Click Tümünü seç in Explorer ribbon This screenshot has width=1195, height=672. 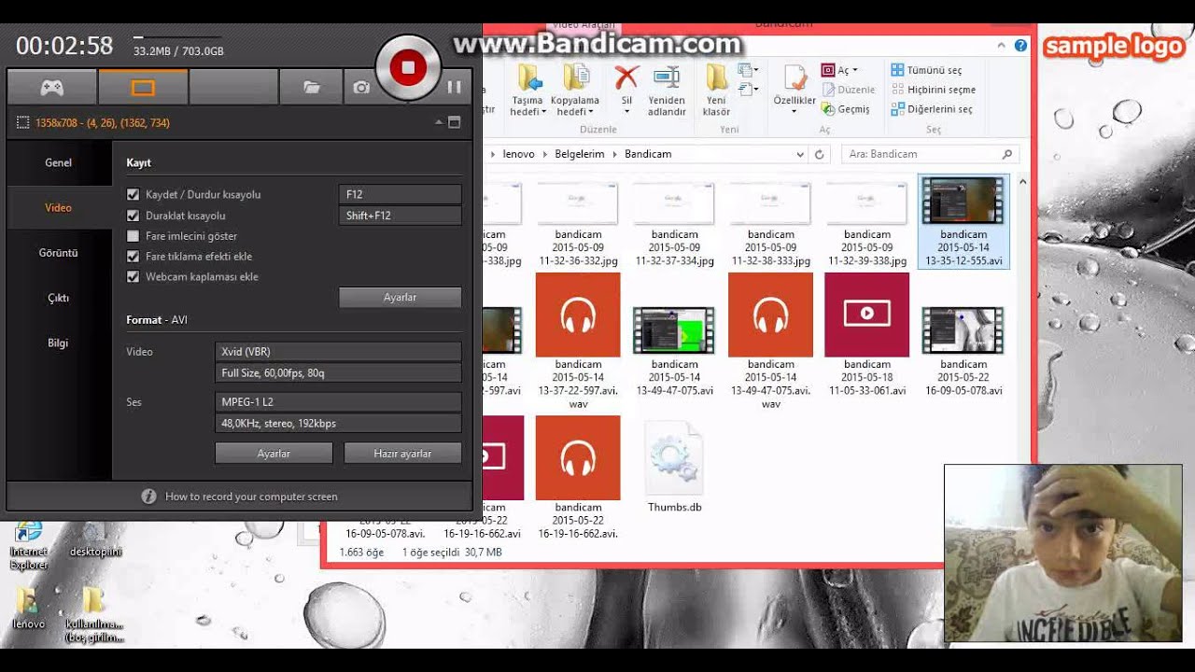[x=926, y=70]
